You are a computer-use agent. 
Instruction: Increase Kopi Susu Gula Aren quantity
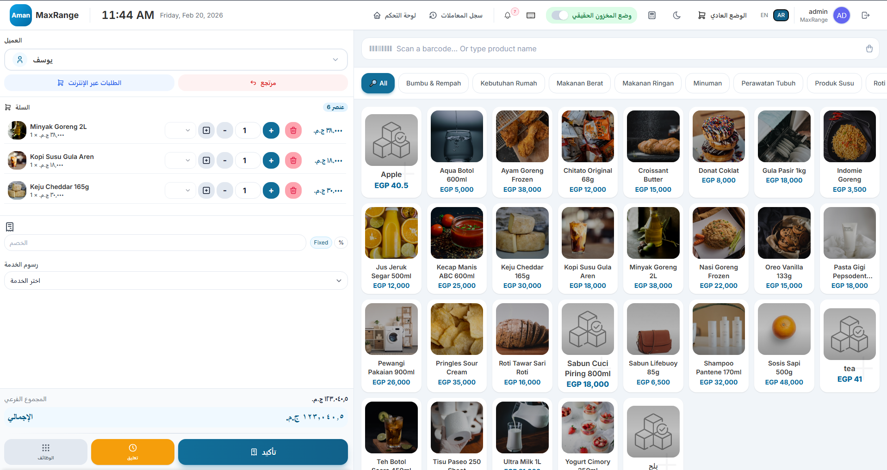pos(271,160)
